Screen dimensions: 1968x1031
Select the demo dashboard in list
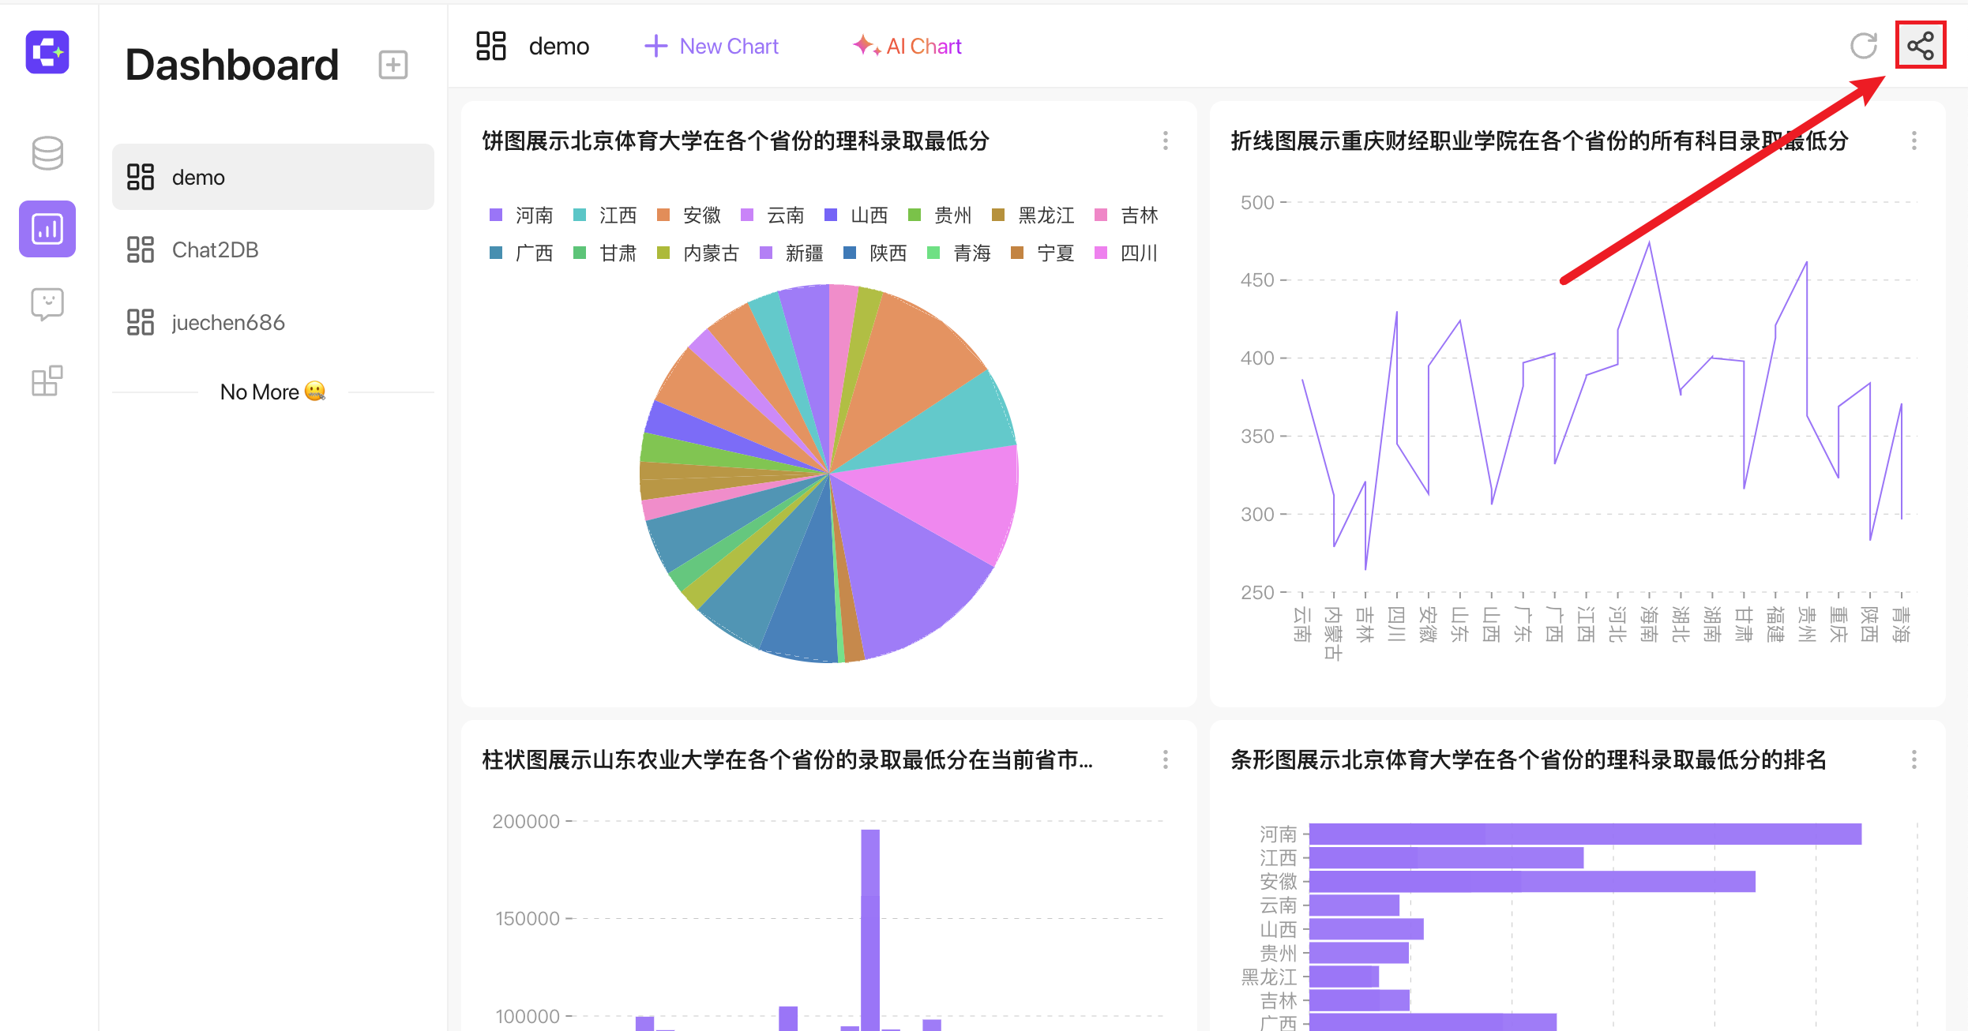coord(273,177)
